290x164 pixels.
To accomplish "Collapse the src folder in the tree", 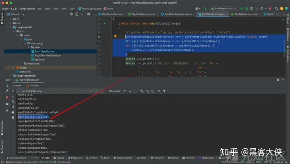I will 14,31.
